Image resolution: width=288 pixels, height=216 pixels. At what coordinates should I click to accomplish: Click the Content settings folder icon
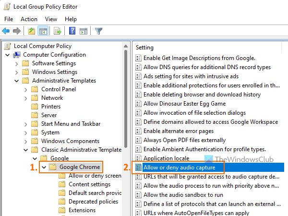click(62, 184)
